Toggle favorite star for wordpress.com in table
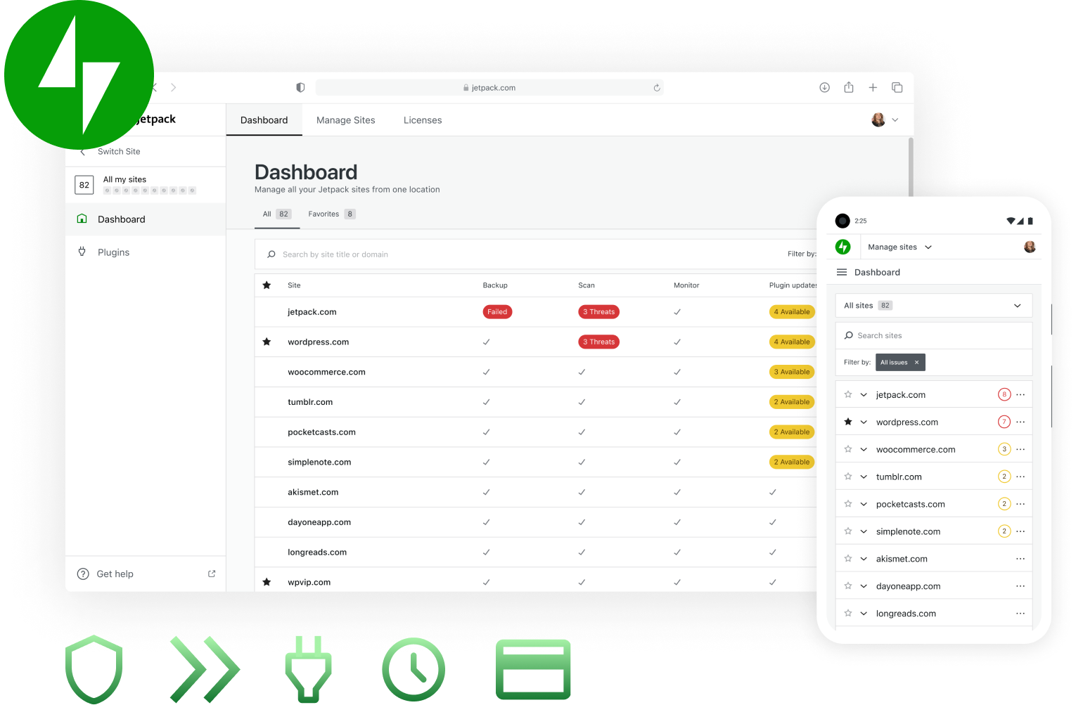The height and width of the screenshot is (705, 1076). (267, 342)
